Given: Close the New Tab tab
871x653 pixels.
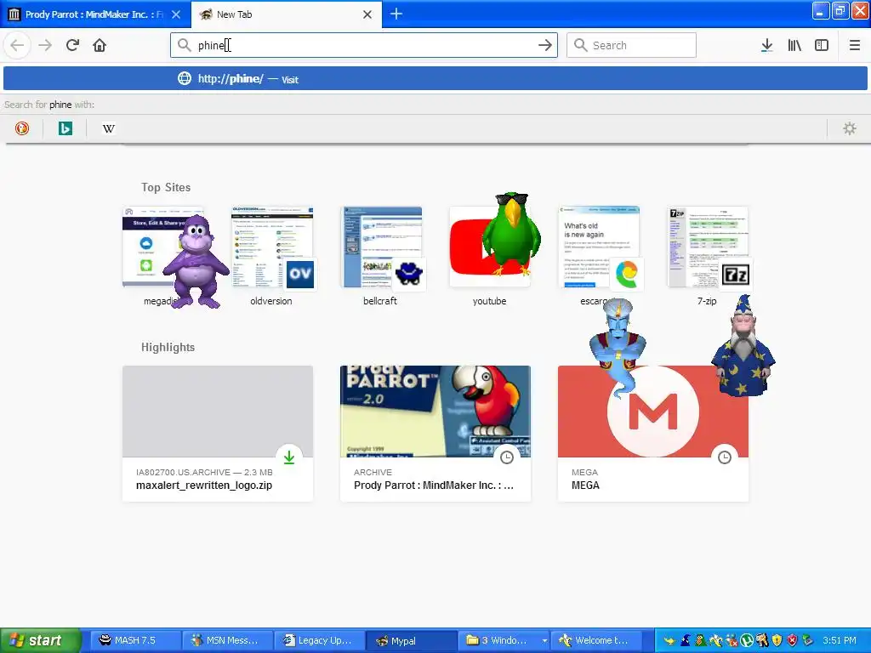Looking at the screenshot, I should [x=367, y=14].
